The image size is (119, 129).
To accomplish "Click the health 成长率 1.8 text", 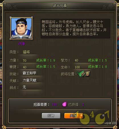I will click(98, 67).
